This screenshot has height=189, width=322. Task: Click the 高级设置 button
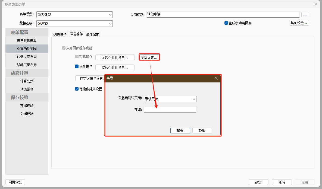pyautogui.click(x=149, y=57)
